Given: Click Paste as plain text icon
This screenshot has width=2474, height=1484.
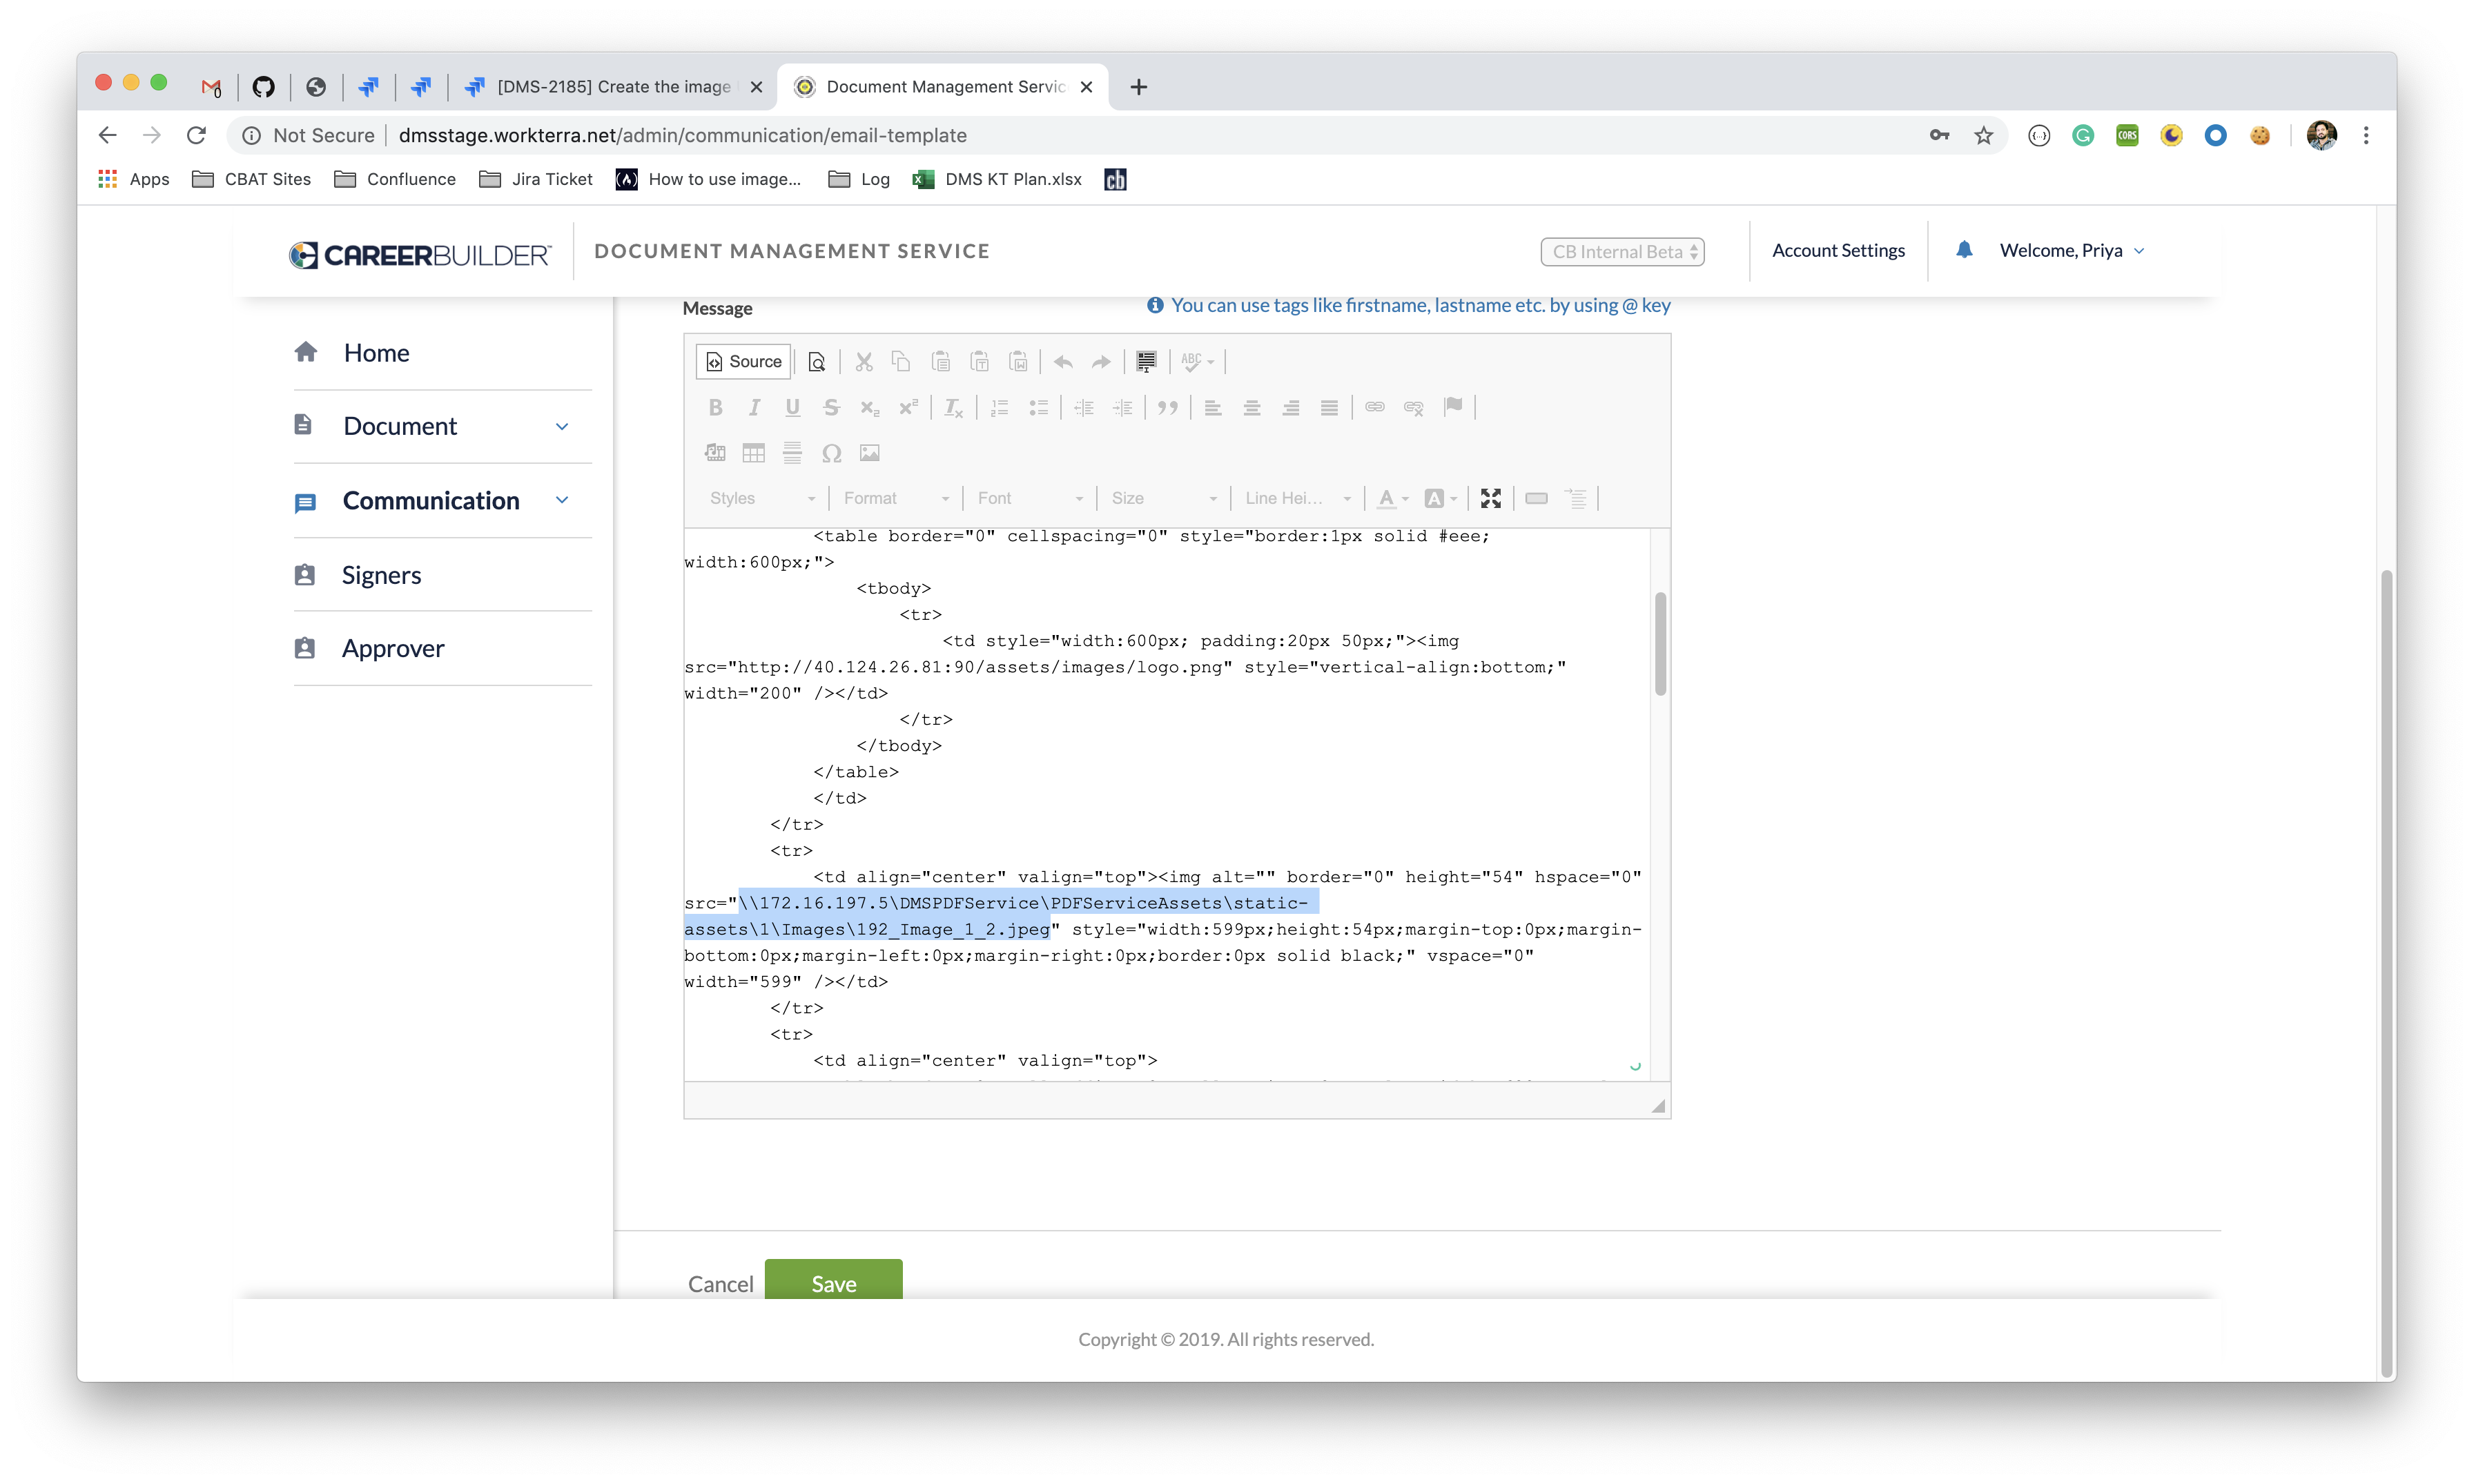Looking at the screenshot, I should coord(979,361).
